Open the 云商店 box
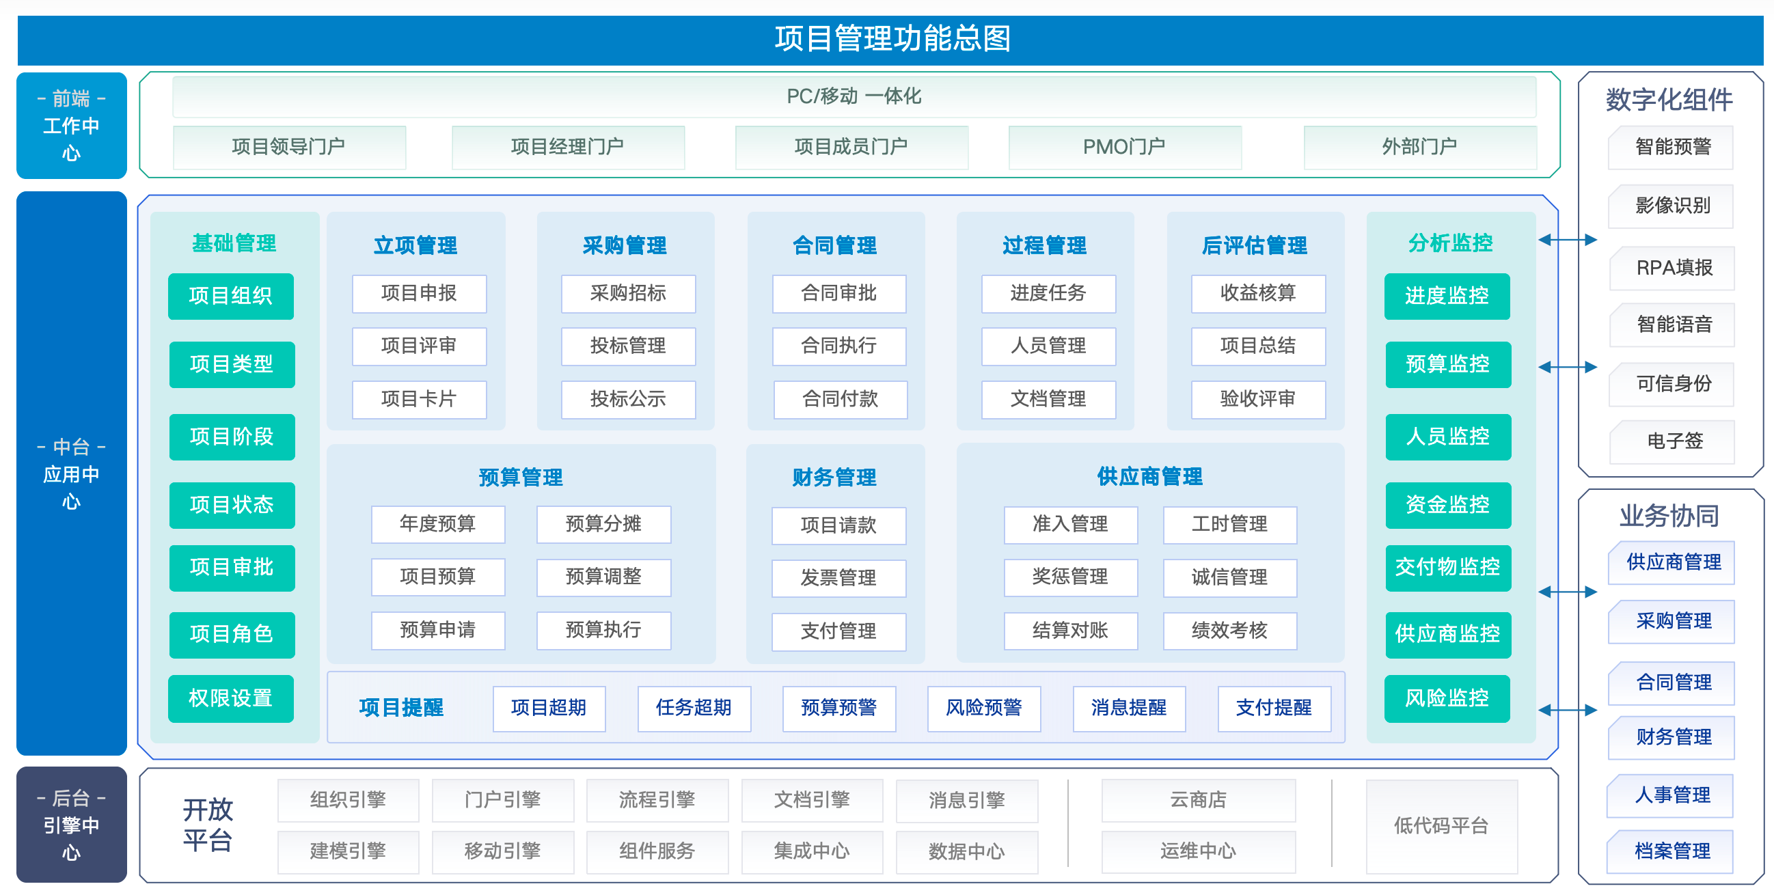Image resolution: width=1774 pixels, height=895 pixels. pos(1199,800)
